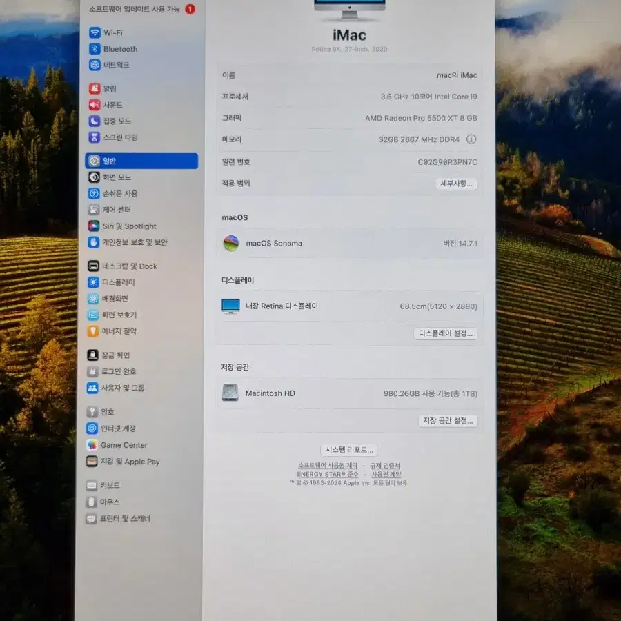621x621 pixels.
Task: Open 잠금 화면 lock icon
Action: click(x=92, y=355)
